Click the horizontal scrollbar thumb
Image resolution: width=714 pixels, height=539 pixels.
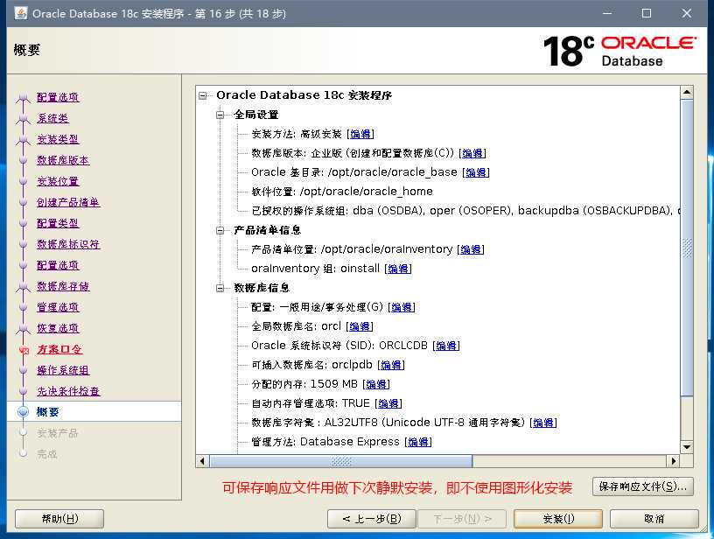point(341,461)
